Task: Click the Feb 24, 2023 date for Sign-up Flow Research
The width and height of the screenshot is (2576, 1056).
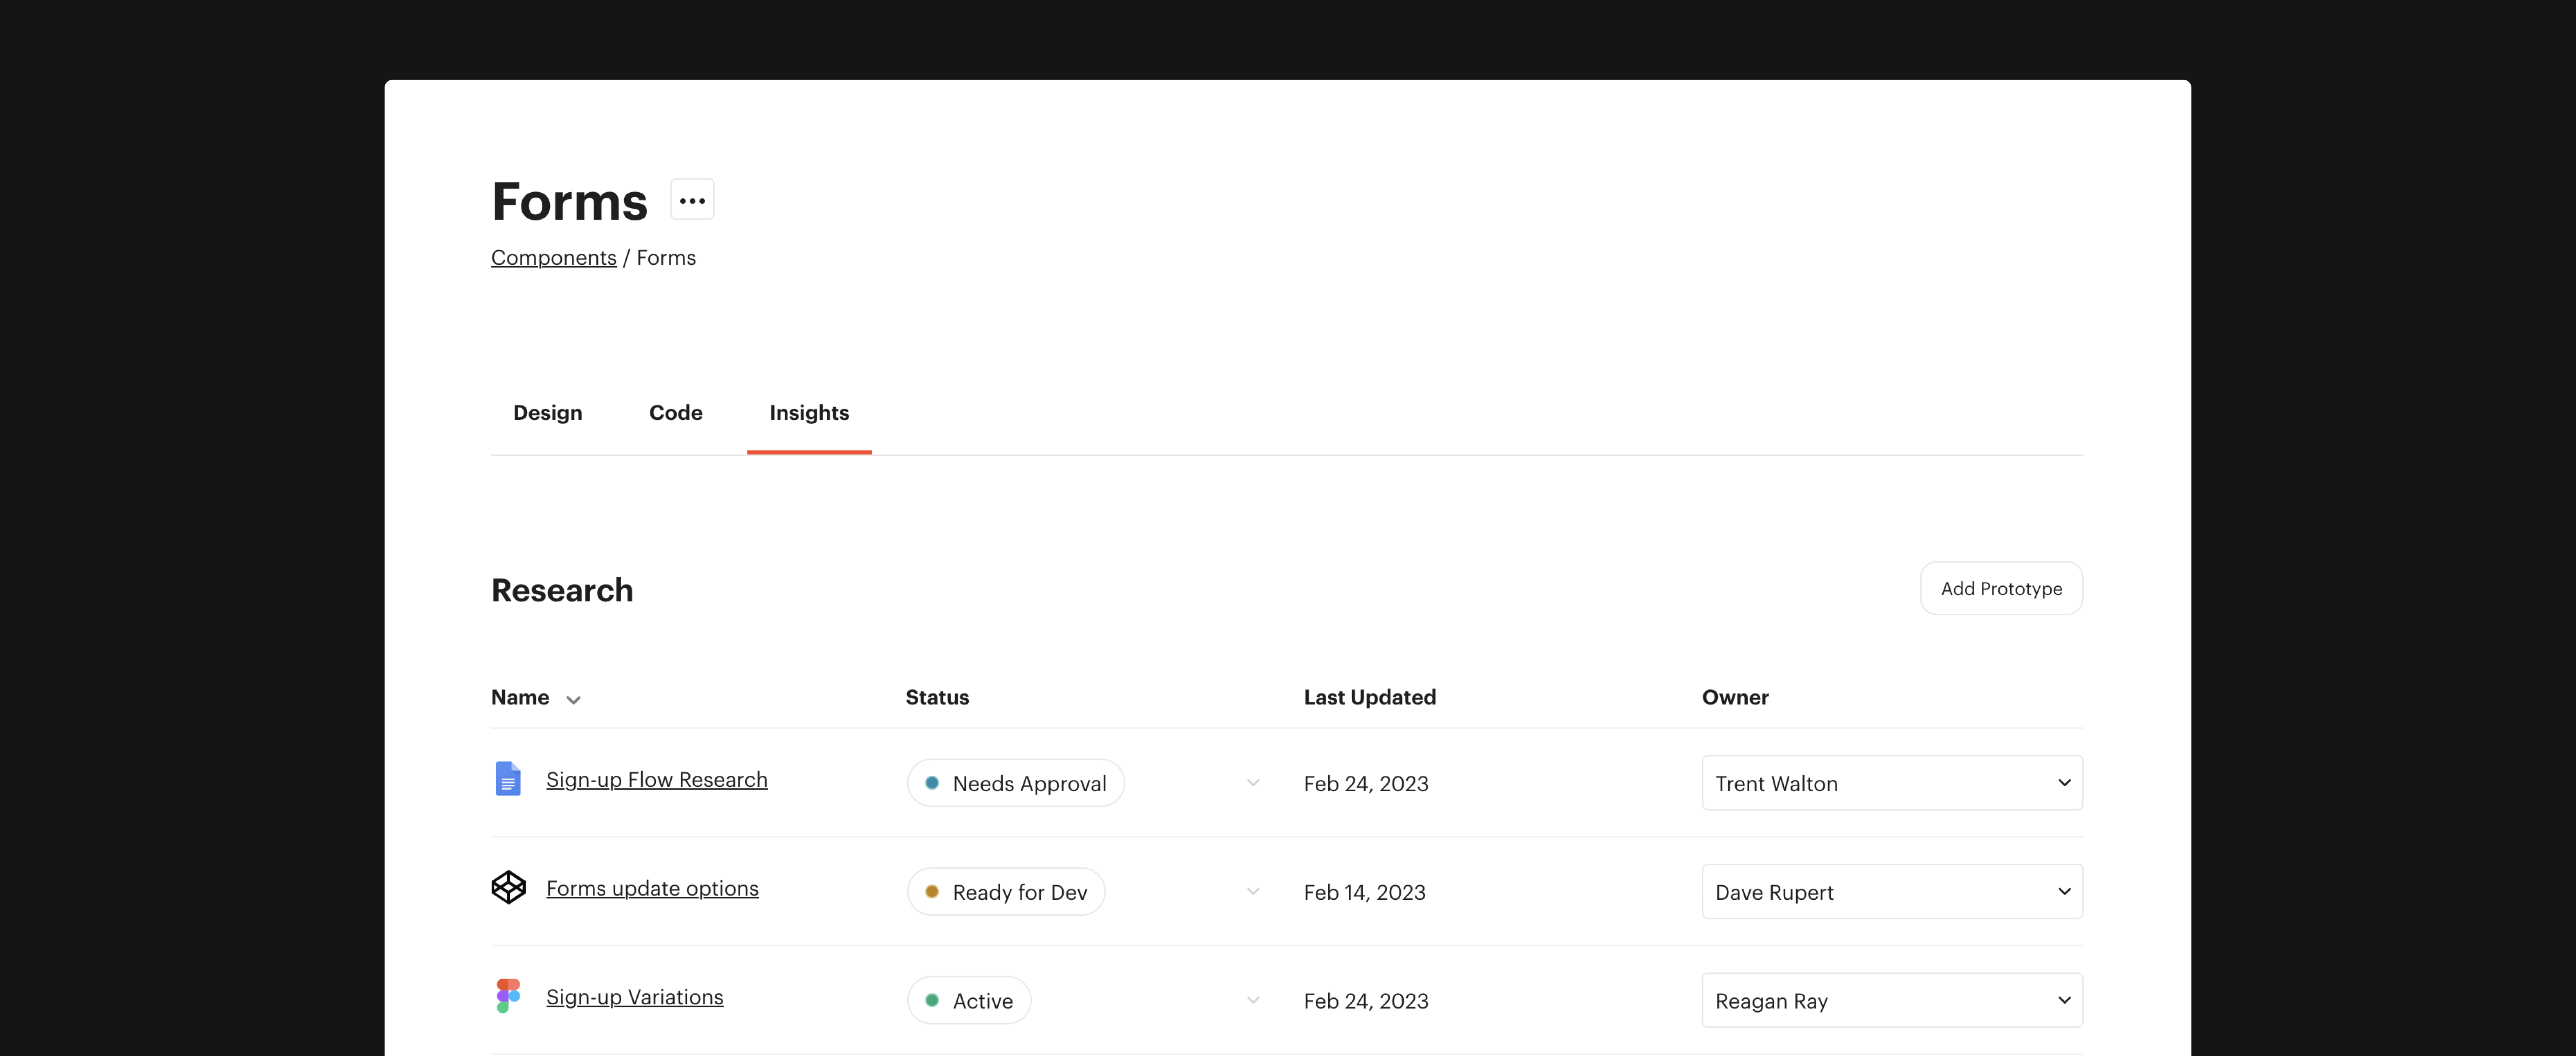Action: (x=1366, y=784)
